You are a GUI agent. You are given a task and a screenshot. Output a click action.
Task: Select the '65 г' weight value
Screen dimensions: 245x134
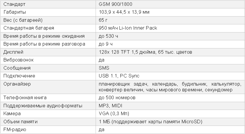click(103, 20)
